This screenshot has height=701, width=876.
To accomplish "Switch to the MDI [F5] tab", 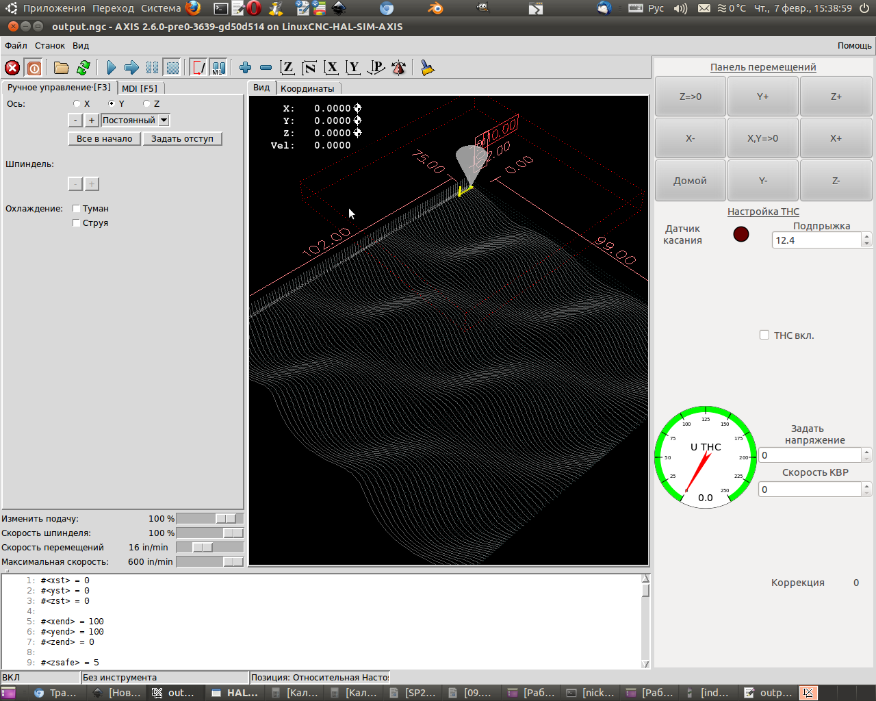I will [x=140, y=88].
